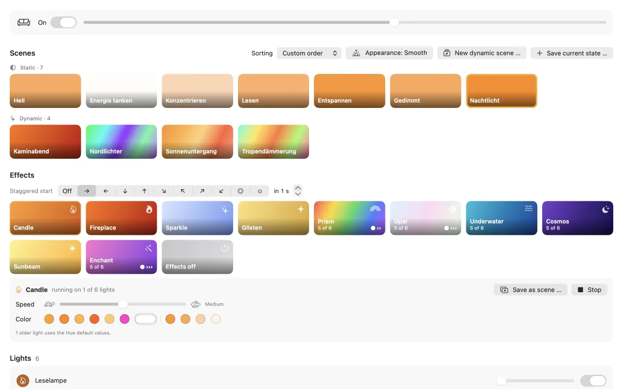
Task: Stop the running Candle effect
Action: click(589, 290)
